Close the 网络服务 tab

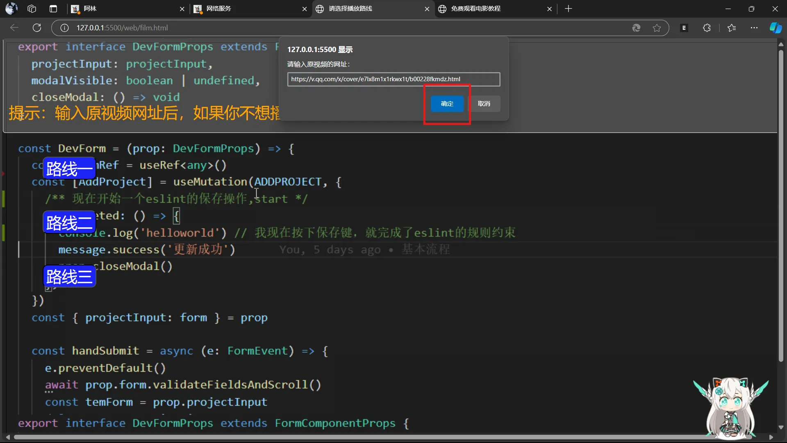(305, 9)
